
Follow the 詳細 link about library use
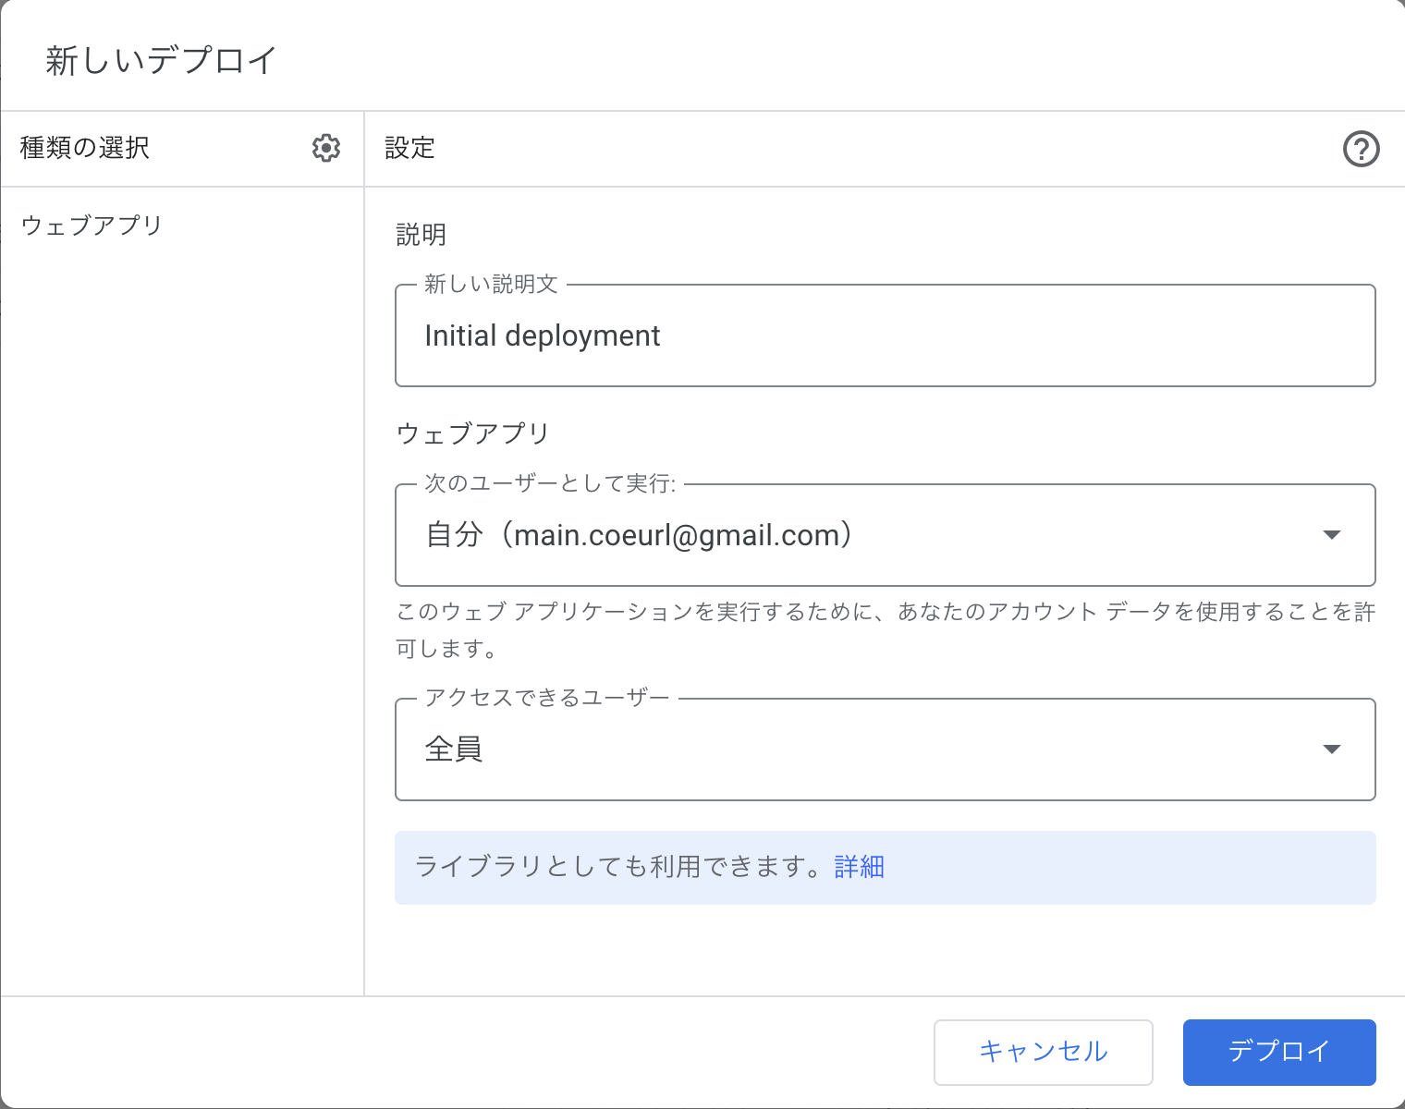coord(860,867)
